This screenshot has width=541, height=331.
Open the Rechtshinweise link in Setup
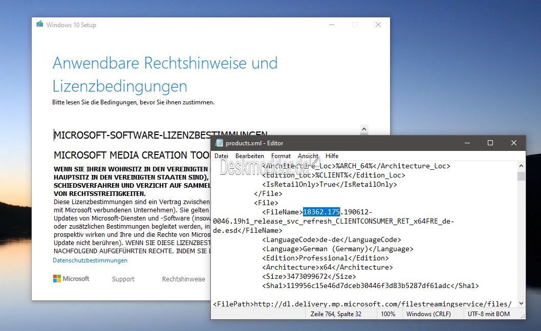tap(184, 279)
